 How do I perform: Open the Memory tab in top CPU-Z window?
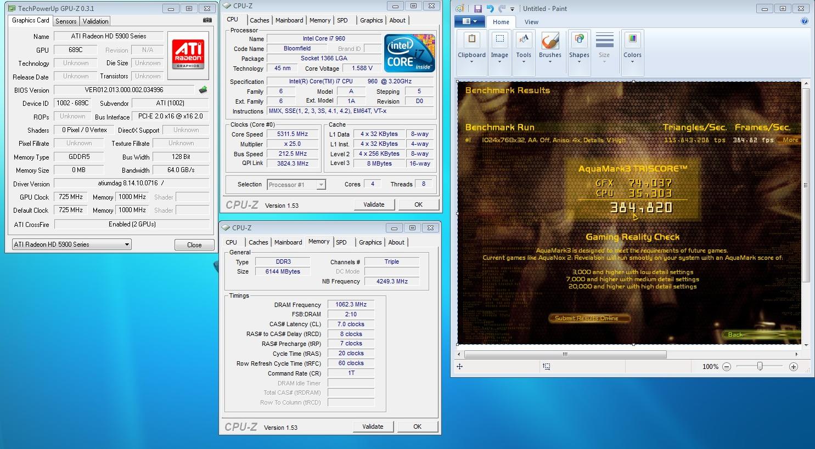point(320,20)
